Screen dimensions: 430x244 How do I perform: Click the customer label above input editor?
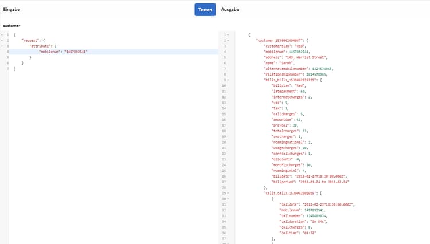coord(11,26)
